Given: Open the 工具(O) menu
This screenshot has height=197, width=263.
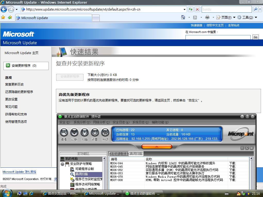Looking at the screenshot, I should click(x=247, y=17).
